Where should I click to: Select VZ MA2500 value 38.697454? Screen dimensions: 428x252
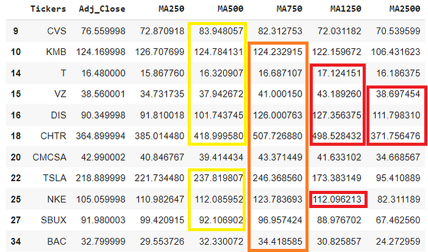tap(398, 94)
